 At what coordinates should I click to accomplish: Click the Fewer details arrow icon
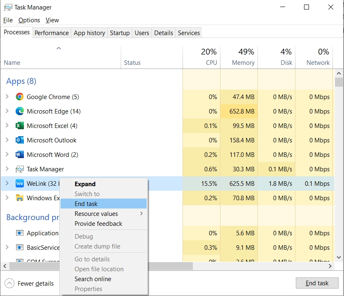(x=9, y=284)
